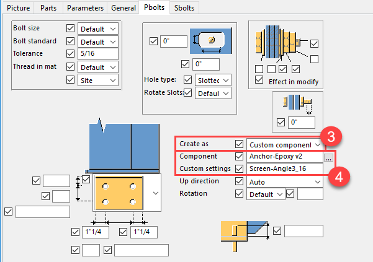Click the edge cut detail diagram icon

(x=244, y=231)
